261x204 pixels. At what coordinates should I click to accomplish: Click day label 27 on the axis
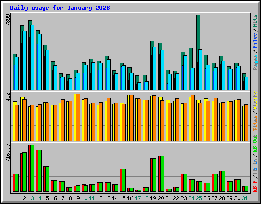[214, 198]
